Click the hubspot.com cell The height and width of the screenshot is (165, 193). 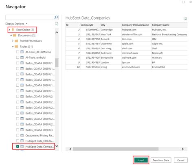coord(136,30)
